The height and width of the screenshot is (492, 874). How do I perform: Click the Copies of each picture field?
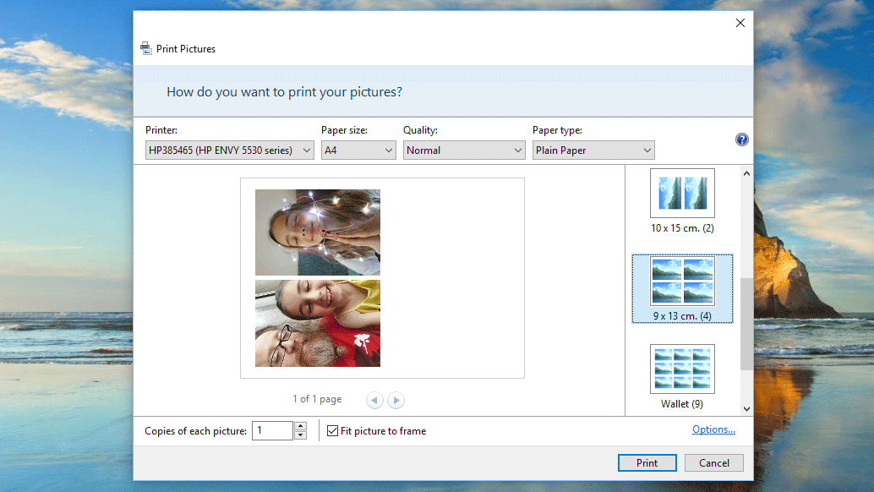coord(272,431)
